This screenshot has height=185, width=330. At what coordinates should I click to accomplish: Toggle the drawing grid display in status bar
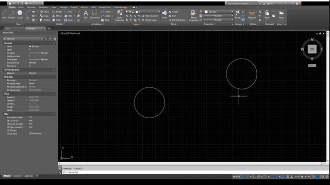tap(243, 177)
